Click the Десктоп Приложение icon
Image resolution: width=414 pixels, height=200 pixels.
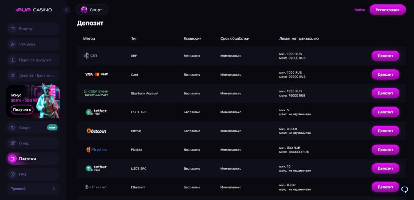13,76
